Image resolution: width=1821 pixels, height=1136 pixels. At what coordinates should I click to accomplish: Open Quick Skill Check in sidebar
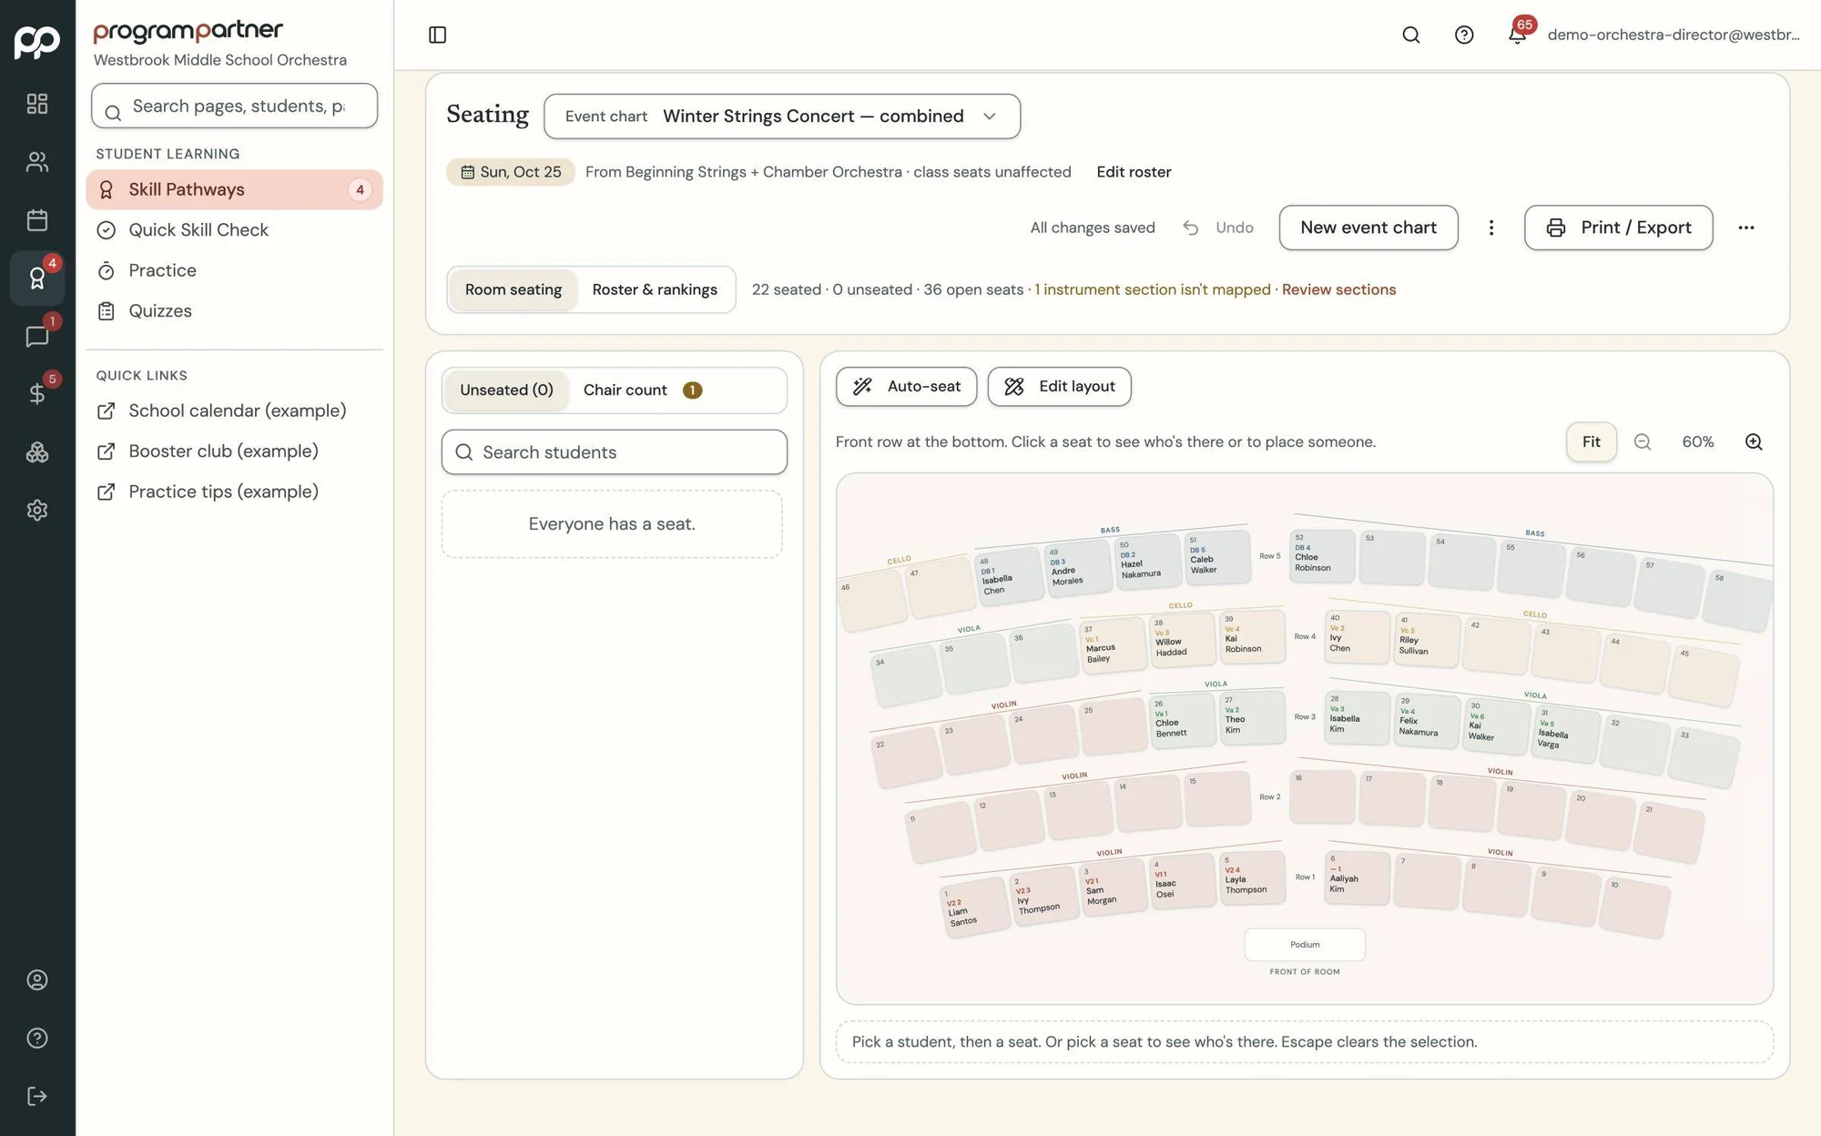(235, 230)
